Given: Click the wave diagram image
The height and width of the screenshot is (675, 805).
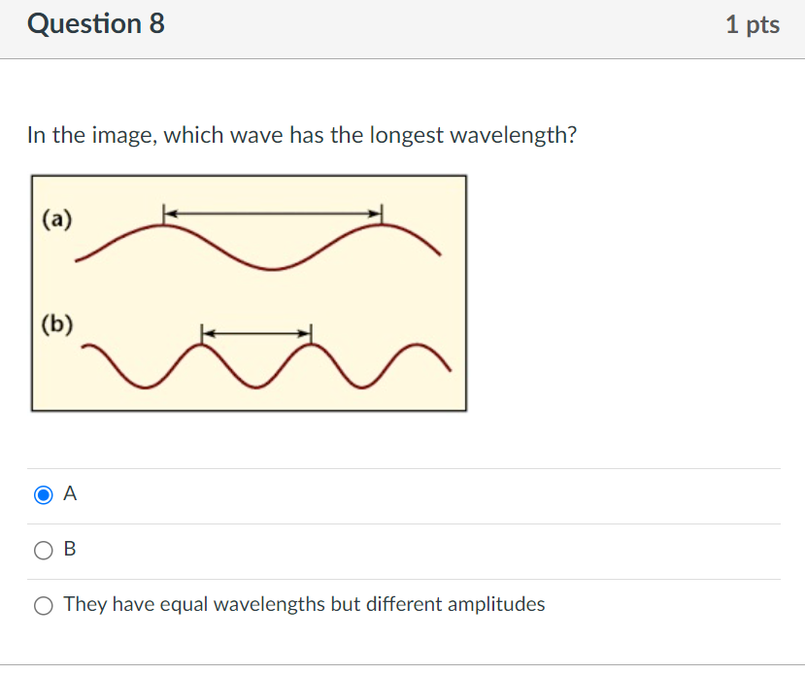Looking at the screenshot, I should [250, 291].
